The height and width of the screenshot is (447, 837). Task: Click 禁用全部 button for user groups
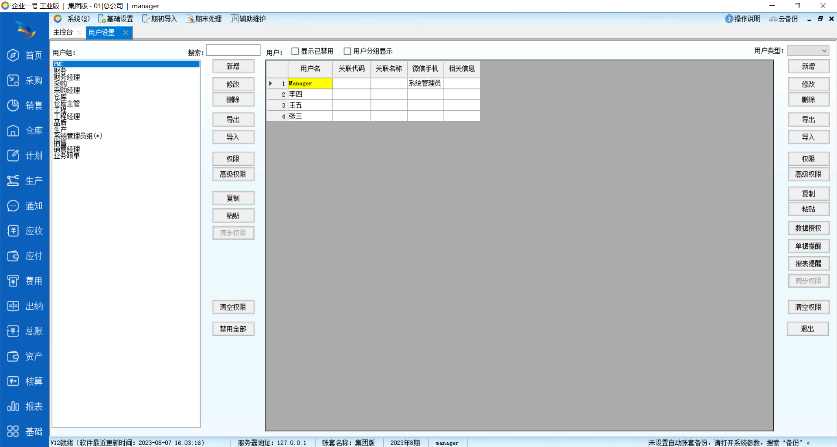click(233, 329)
